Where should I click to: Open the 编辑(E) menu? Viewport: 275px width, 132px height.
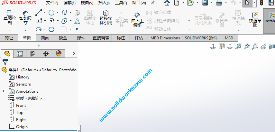69,3
